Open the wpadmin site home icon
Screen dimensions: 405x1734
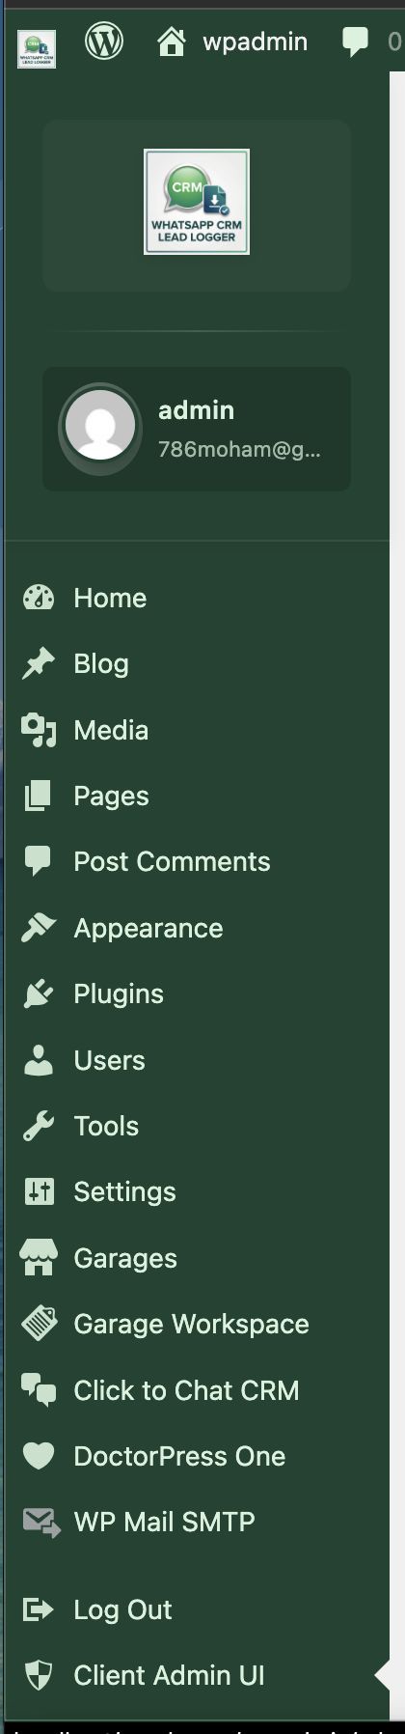[171, 42]
